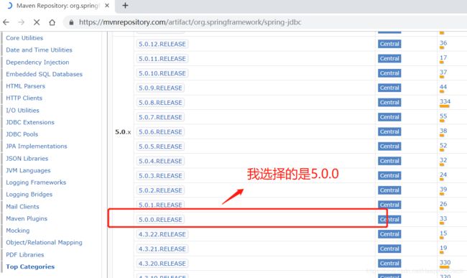Open version 5.0.3.RELEASE

(160, 175)
